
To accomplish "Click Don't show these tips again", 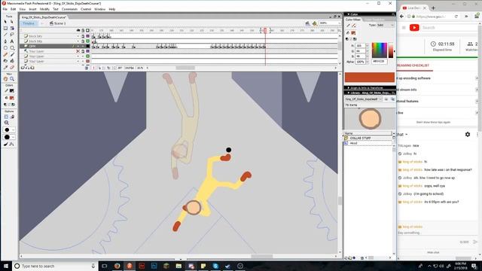I will (433, 122).
